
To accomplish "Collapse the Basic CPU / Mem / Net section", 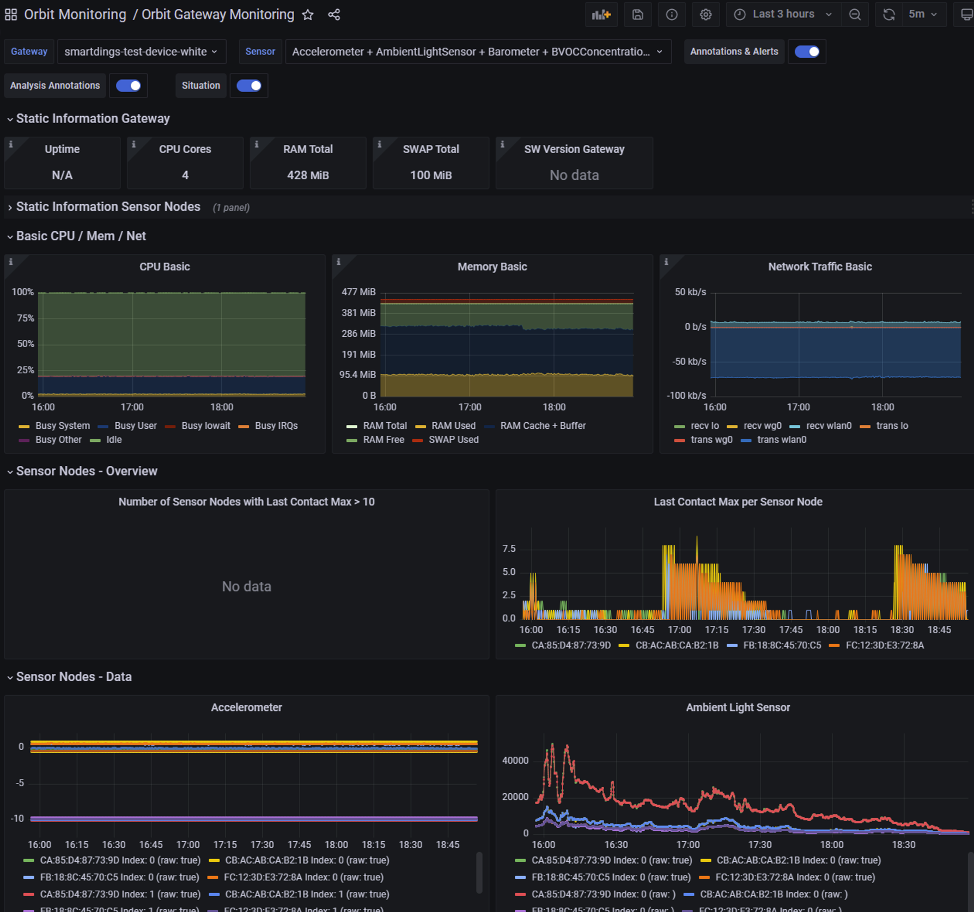I will 81,236.
